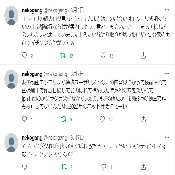Open nekogang profile from the first tweet's name
175x175 pixels.
pyautogui.click(x=32, y=10)
